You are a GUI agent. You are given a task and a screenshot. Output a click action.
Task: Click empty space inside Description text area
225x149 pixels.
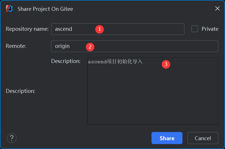(x=153, y=97)
